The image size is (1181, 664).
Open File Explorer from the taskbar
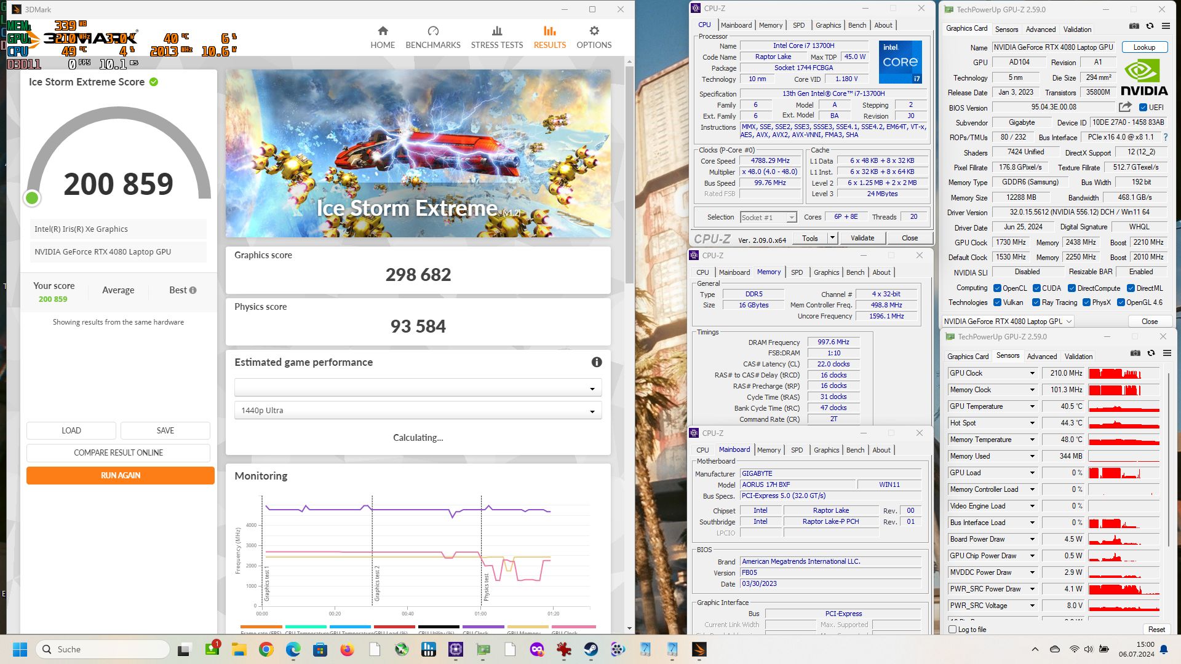click(x=239, y=649)
